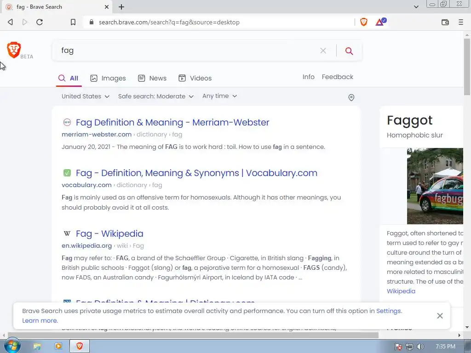Click the en.wikipedia.org URL text
The height and width of the screenshot is (353, 471).
click(86, 245)
